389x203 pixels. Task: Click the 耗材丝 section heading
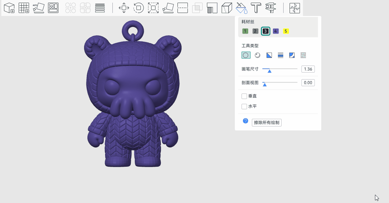248,22
